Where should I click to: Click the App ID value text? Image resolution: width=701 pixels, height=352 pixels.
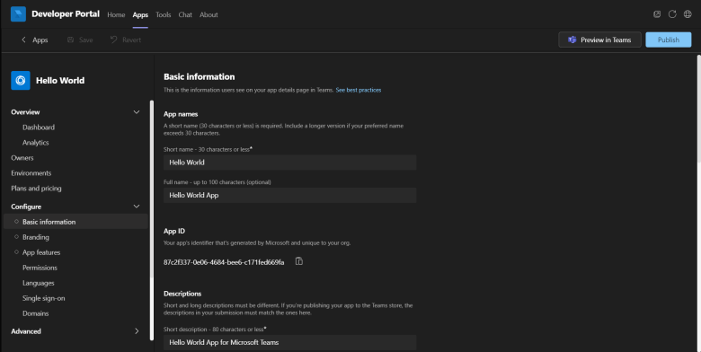[x=224, y=262]
